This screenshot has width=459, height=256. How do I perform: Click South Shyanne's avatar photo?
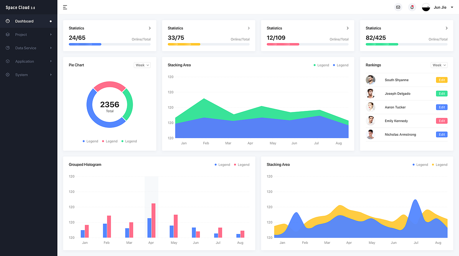370,80
